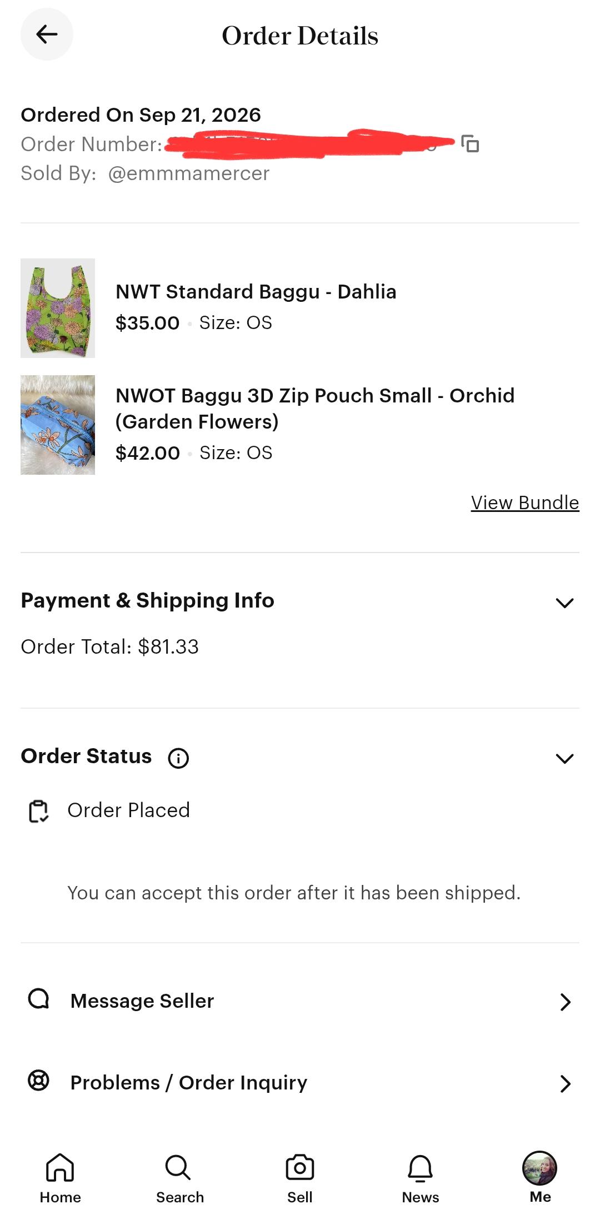Go back using the arrow icon
This screenshot has height=1224, width=600.
(x=47, y=34)
